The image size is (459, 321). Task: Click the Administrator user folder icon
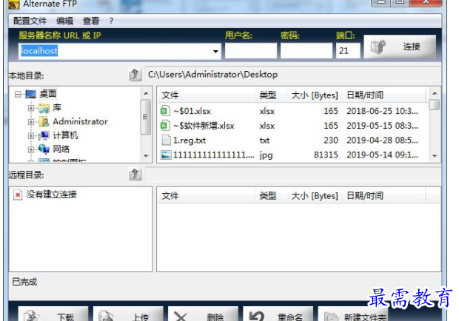(44, 121)
